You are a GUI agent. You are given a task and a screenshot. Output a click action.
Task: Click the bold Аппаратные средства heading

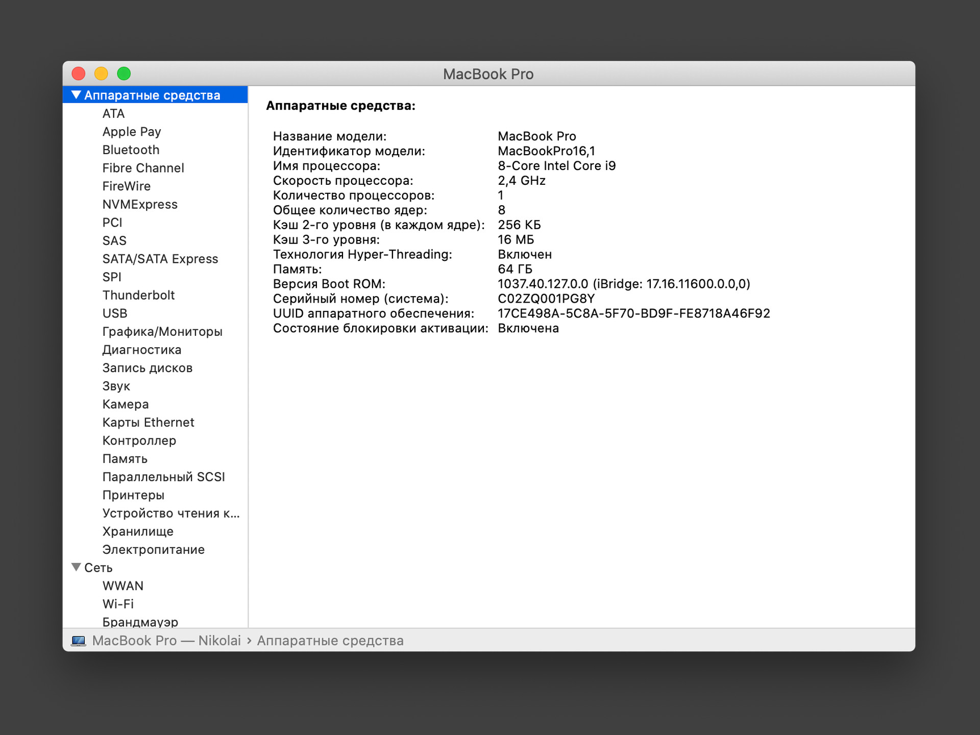click(340, 106)
